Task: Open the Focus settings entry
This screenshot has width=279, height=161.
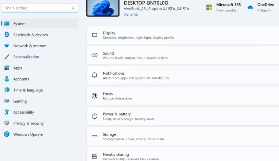Action: coord(183,96)
